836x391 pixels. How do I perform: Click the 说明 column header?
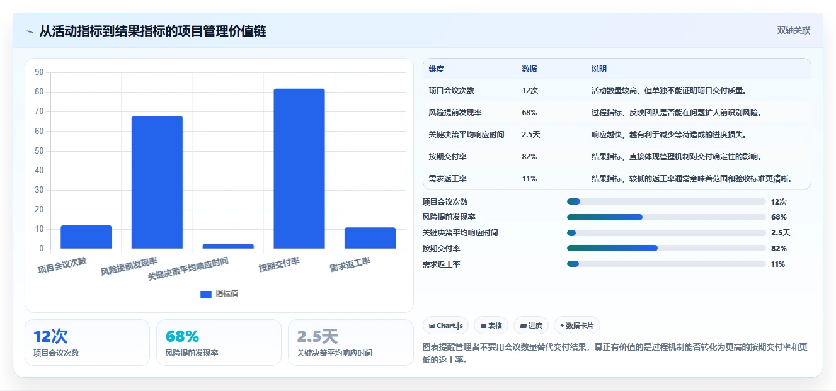pyautogui.click(x=598, y=69)
